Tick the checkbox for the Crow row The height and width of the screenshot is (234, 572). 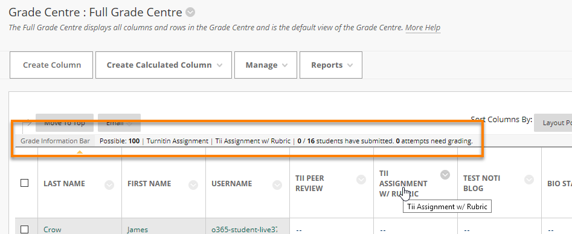24,230
